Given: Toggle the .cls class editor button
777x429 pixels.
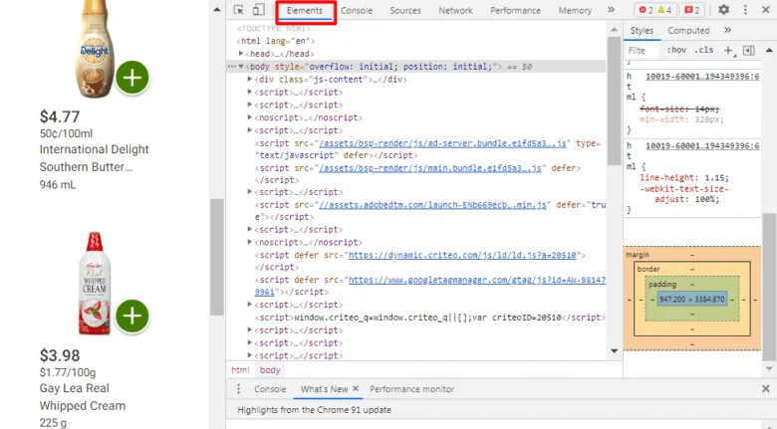Looking at the screenshot, I should [704, 50].
